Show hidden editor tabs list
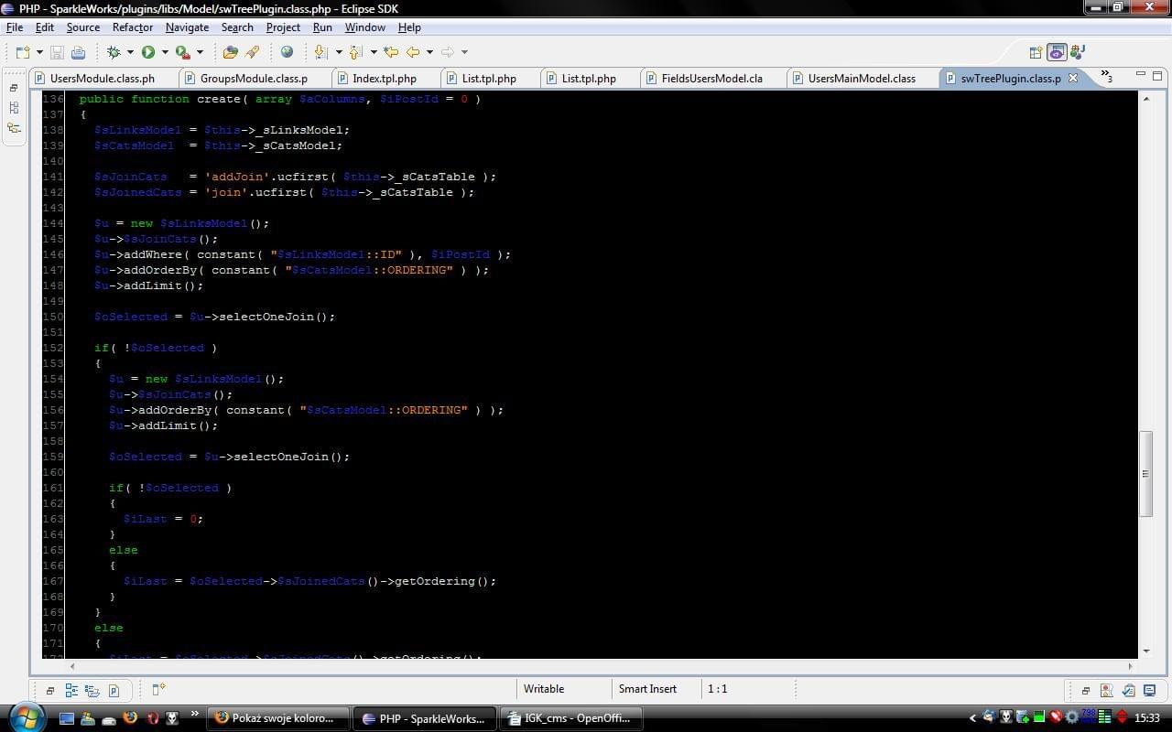Screen dimensions: 1172x732 click(1106, 77)
